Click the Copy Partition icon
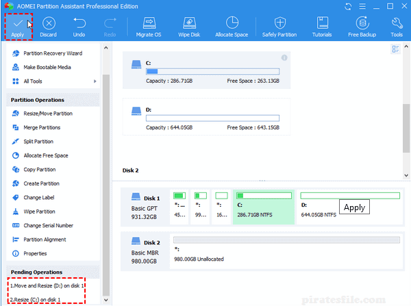Viewport: 411px width, 306px height. point(16,170)
